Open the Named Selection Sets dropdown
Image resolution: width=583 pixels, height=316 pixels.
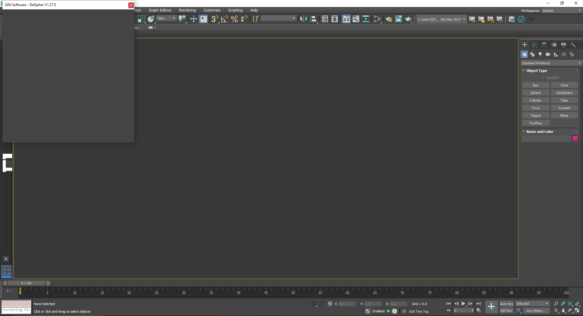(x=278, y=18)
